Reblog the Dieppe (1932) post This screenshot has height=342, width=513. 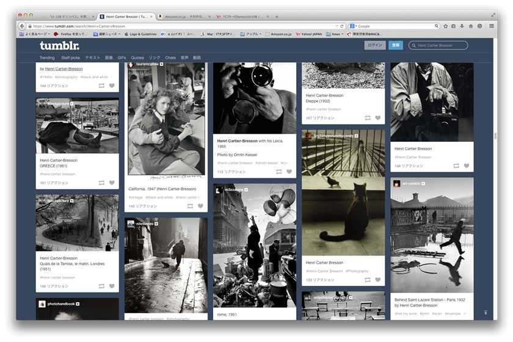[x=368, y=118]
